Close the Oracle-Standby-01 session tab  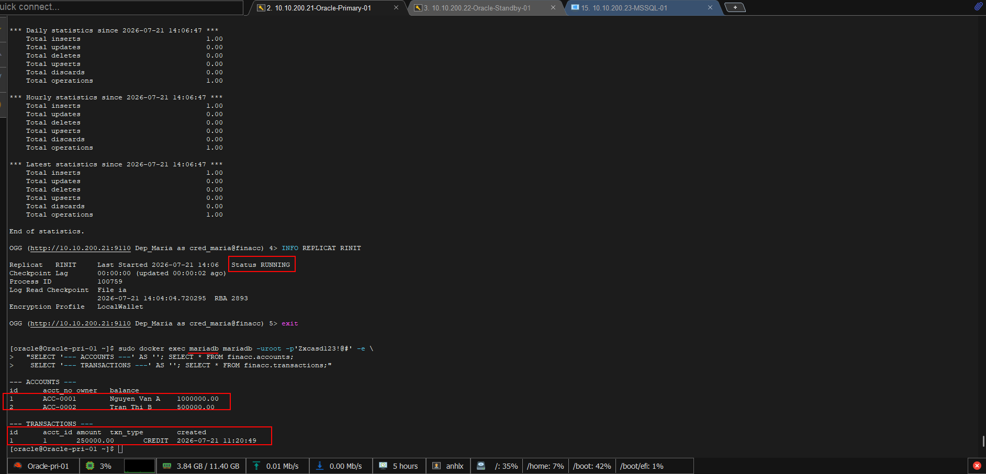point(553,7)
